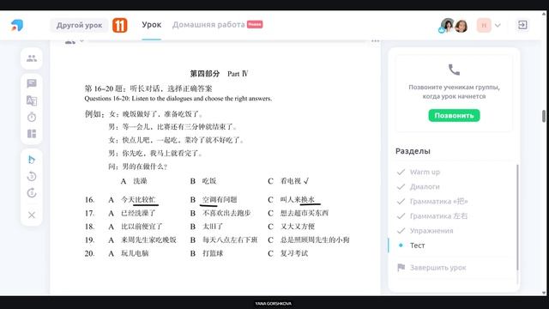Click the Диалоги checkmark

tap(401, 187)
